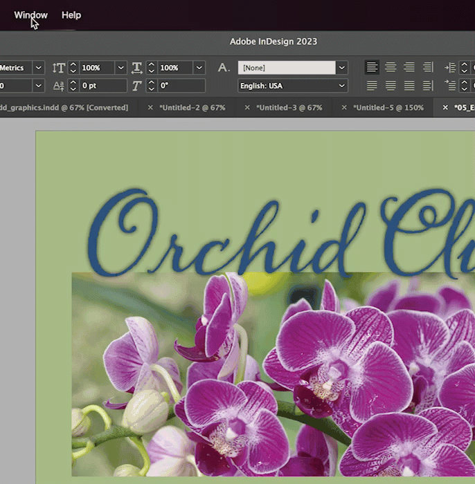The width and height of the screenshot is (475, 484).
Task: Click the Horizontal Scale icon
Action: (x=136, y=68)
